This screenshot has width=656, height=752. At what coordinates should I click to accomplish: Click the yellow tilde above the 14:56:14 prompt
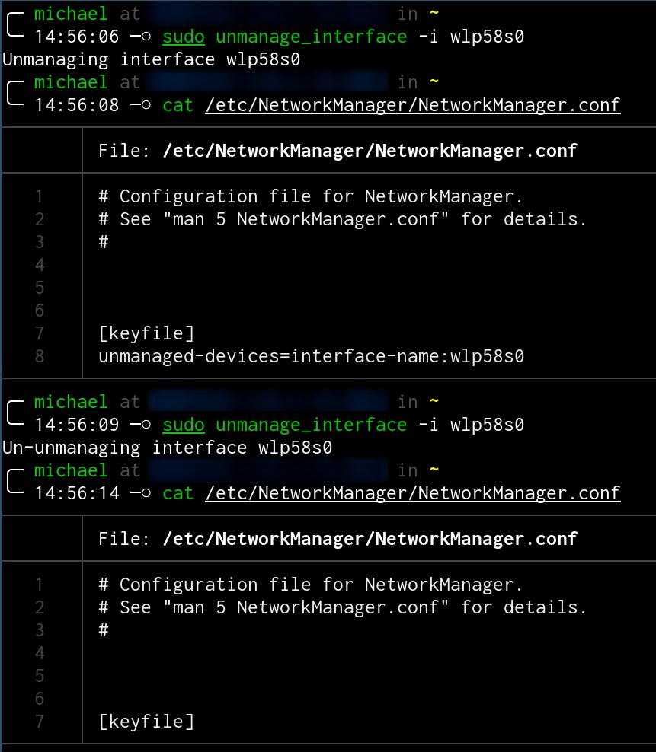[434, 470]
